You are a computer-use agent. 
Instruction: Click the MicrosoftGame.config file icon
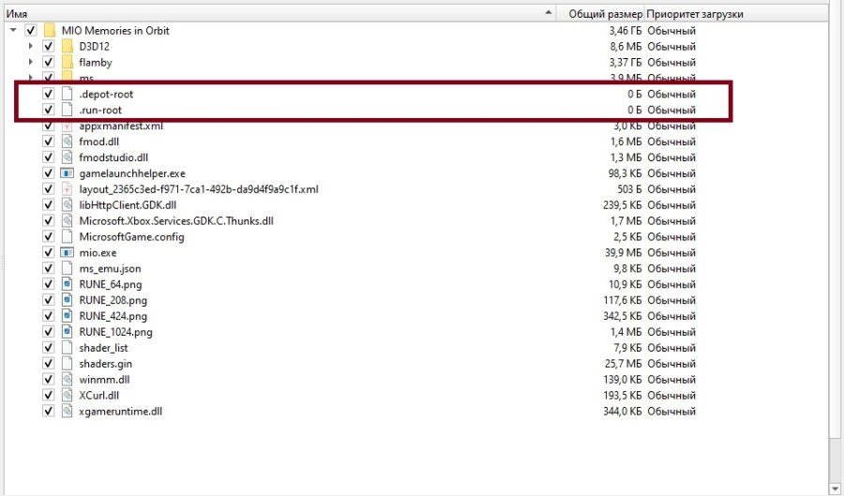(x=67, y=236)
